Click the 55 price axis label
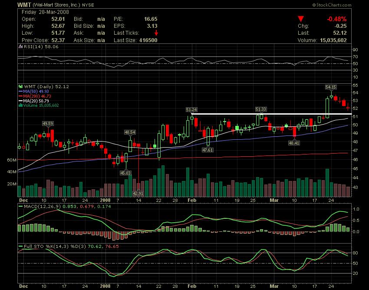Viewport: 369px width, 290px height. point(356,85)
